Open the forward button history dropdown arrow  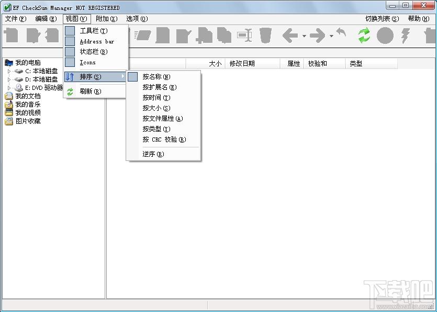[331, 36]
